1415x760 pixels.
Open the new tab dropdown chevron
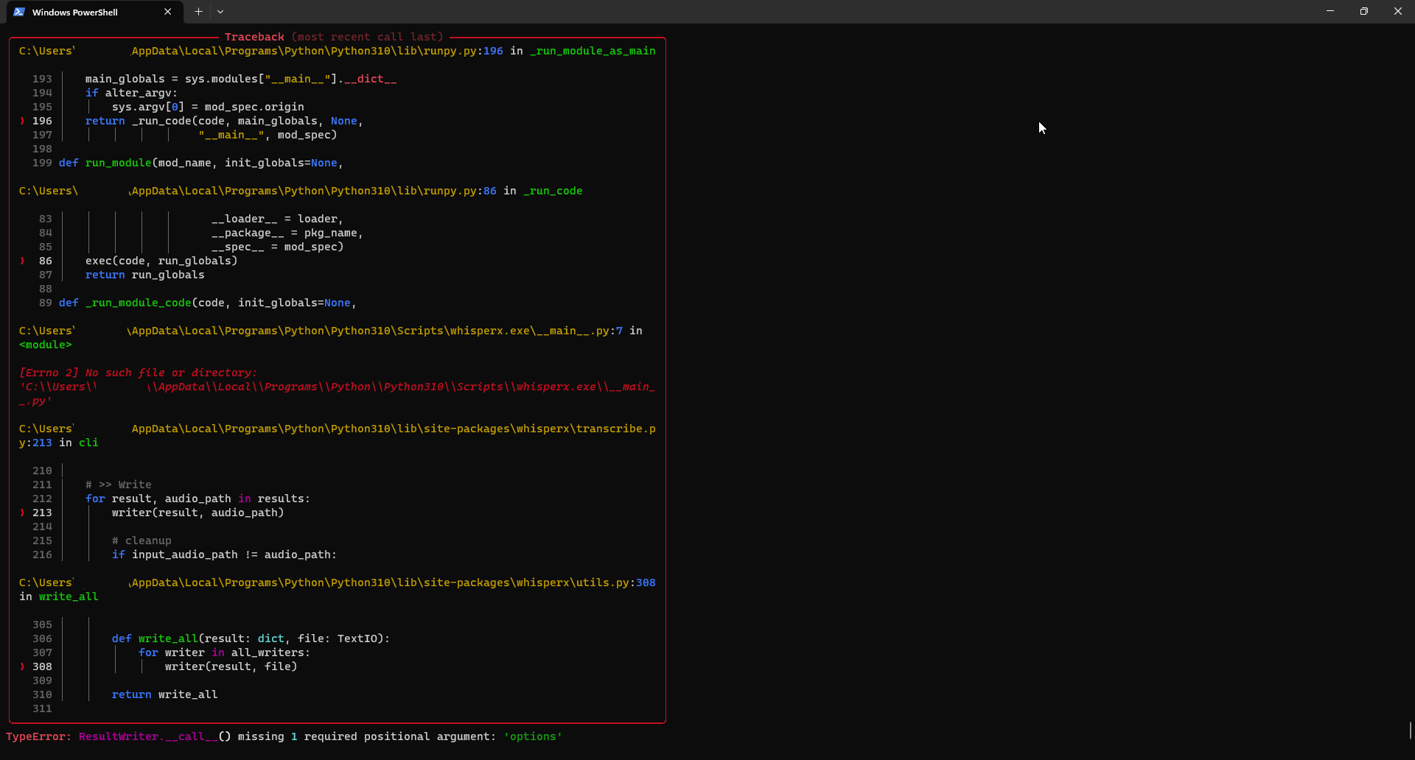click(x=221, y=12)
